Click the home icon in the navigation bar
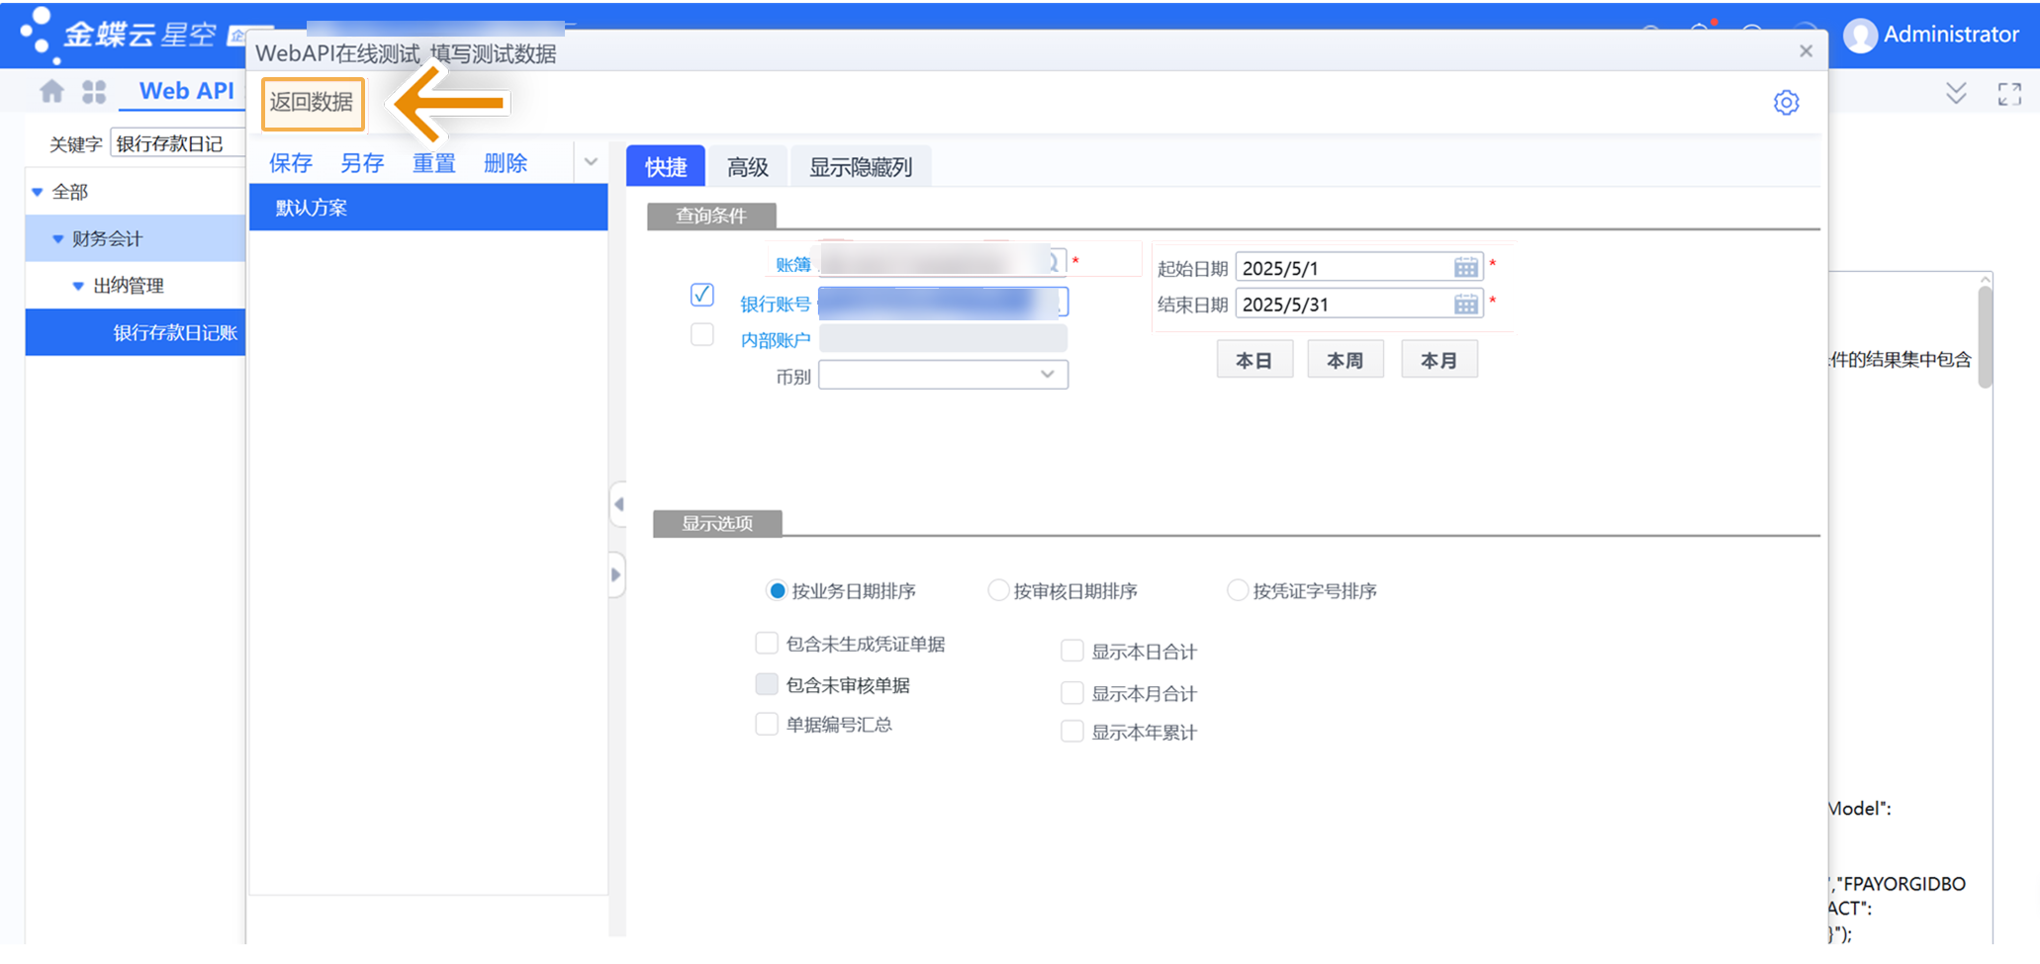Screen dimensions: 2040x964 click(x=51, y=90)
